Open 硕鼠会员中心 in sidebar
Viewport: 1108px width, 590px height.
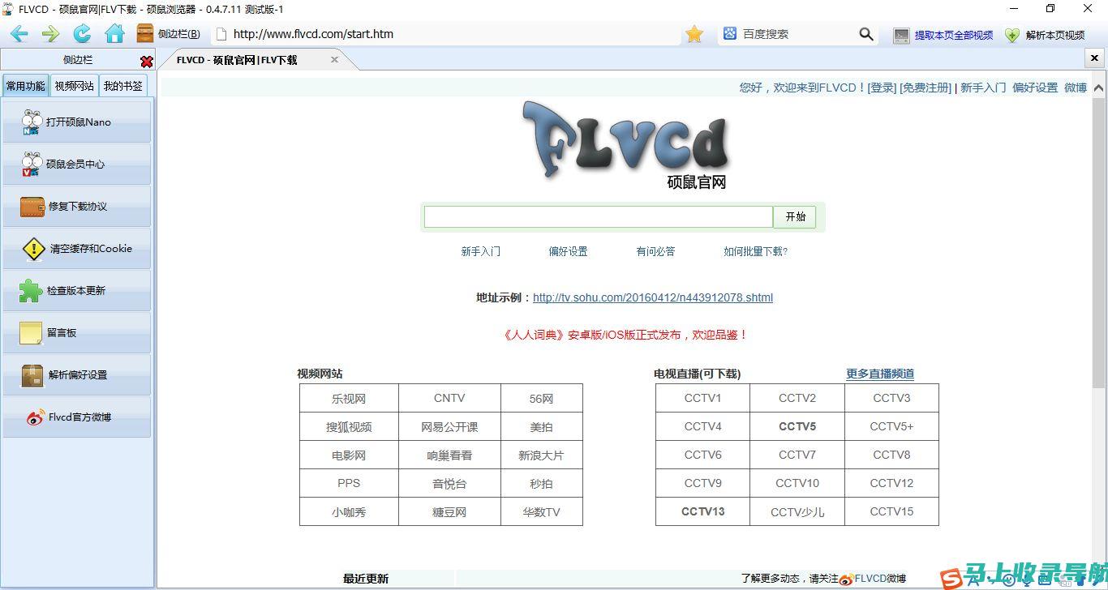[x=77, y=164]
